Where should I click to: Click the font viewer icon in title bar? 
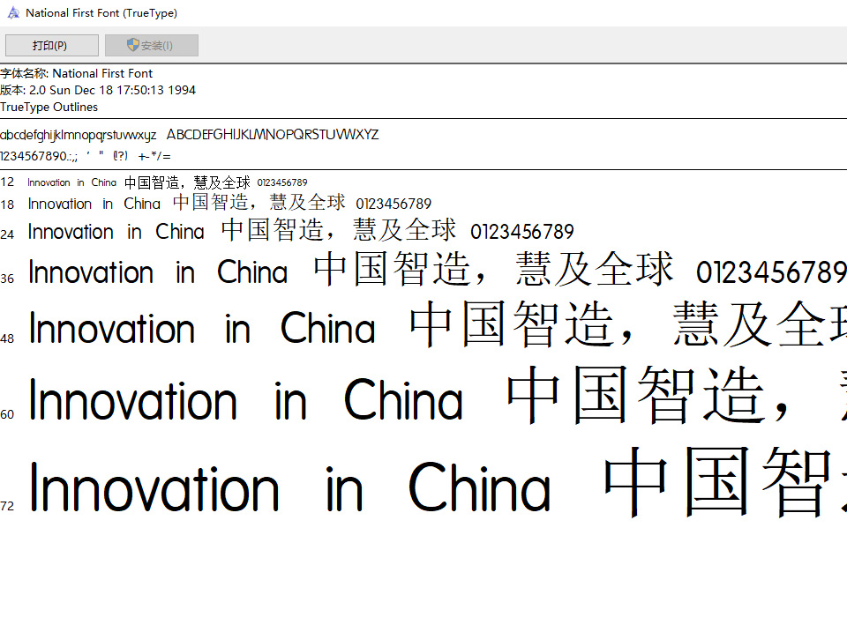[x=13, y=13]
